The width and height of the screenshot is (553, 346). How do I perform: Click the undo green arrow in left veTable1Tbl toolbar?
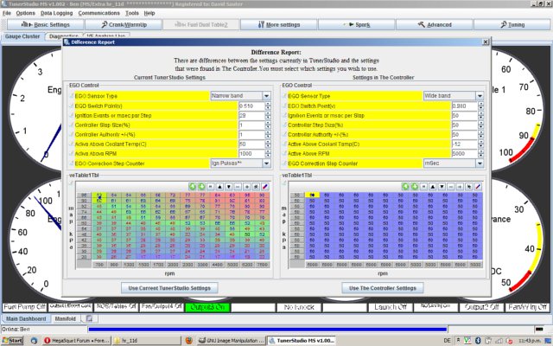pyautogui.click(x=192, y=186)
